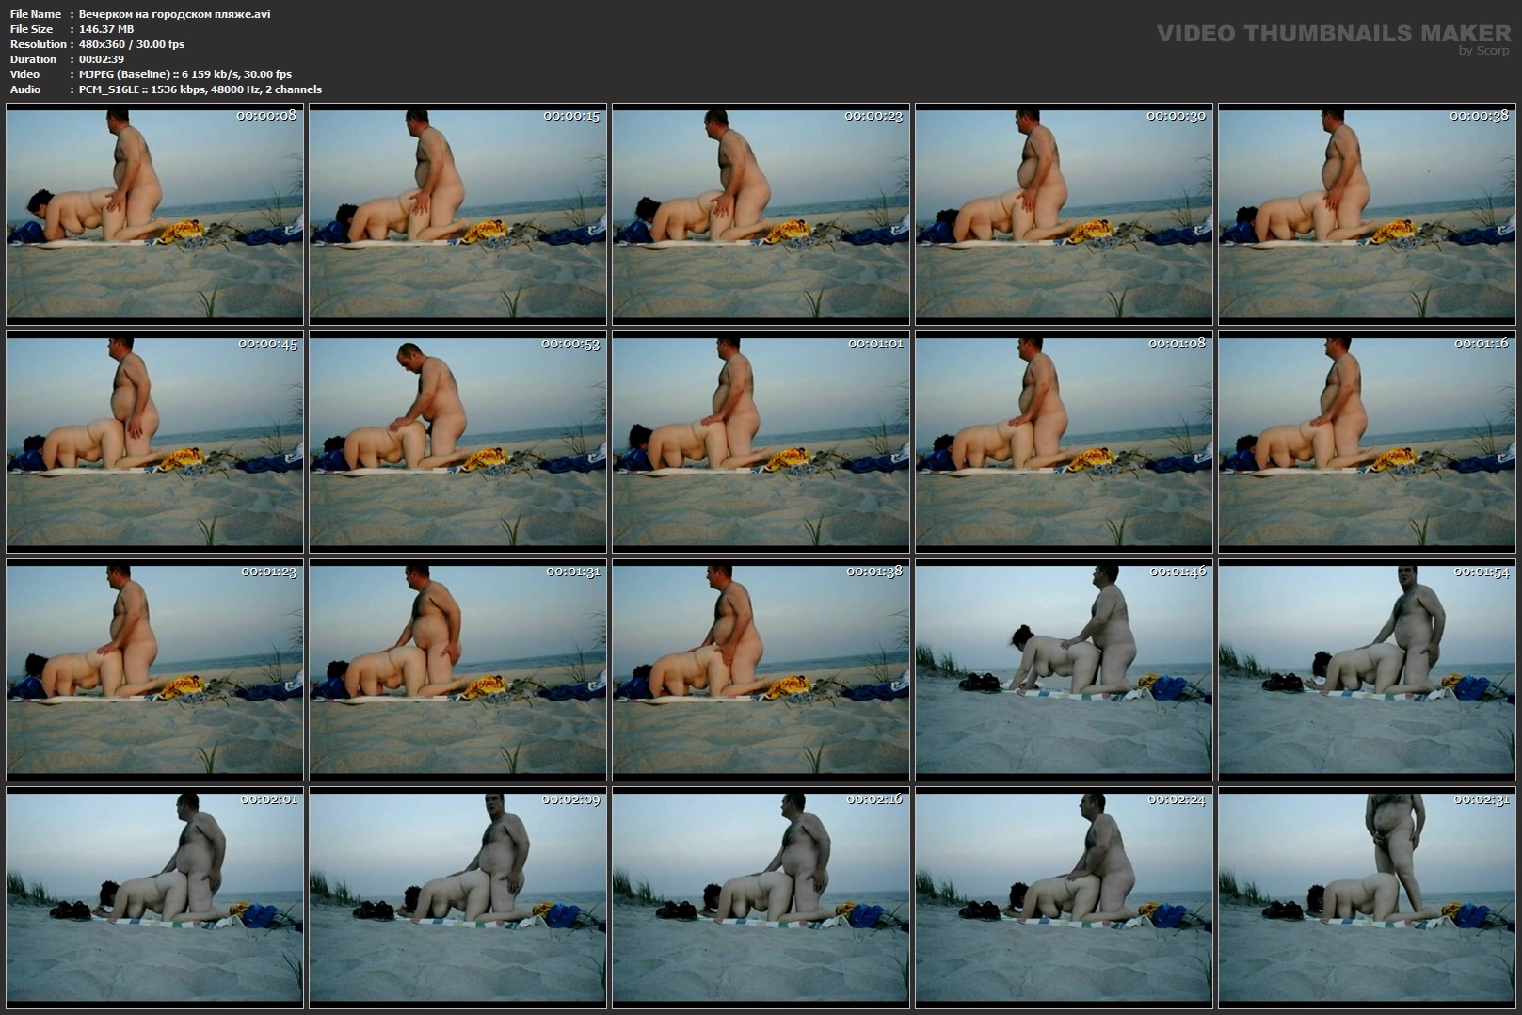Click the 00:02:24 timestamp label
The width and height of the screenshot is (1522, 1015).
coord(1176,799)
